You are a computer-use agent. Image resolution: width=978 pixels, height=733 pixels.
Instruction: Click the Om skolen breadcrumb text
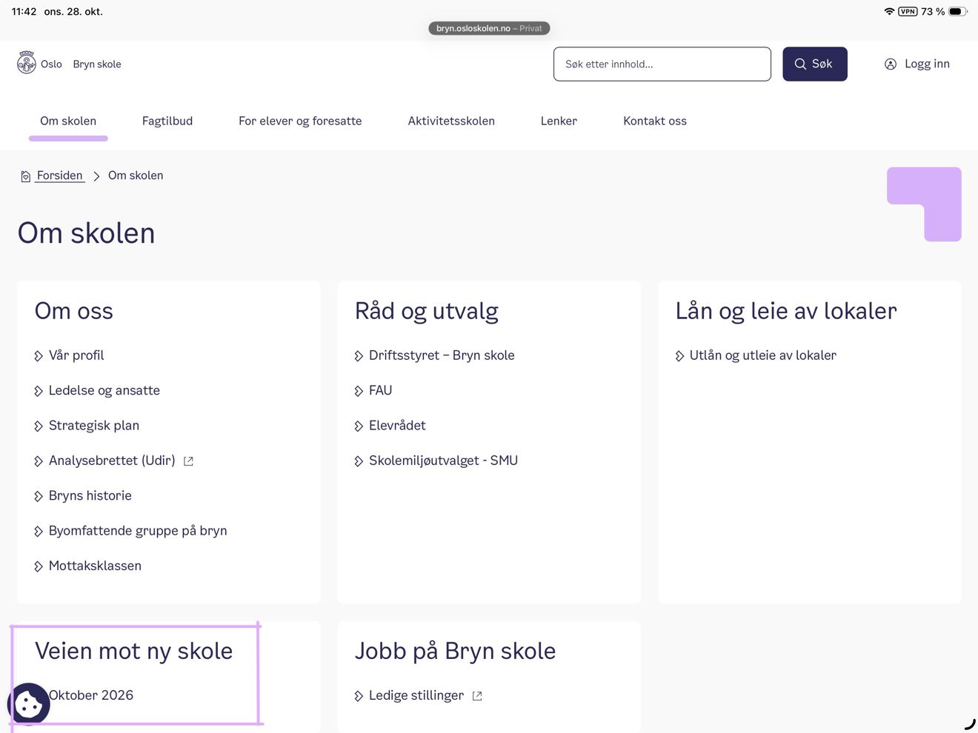point(136,175)
